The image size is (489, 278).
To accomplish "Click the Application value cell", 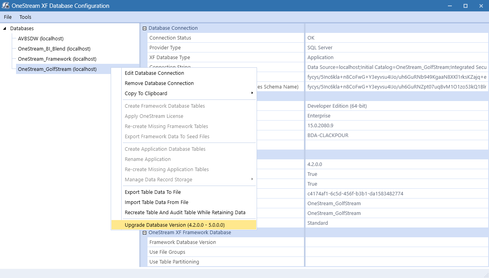I will (x=397, y=58).
